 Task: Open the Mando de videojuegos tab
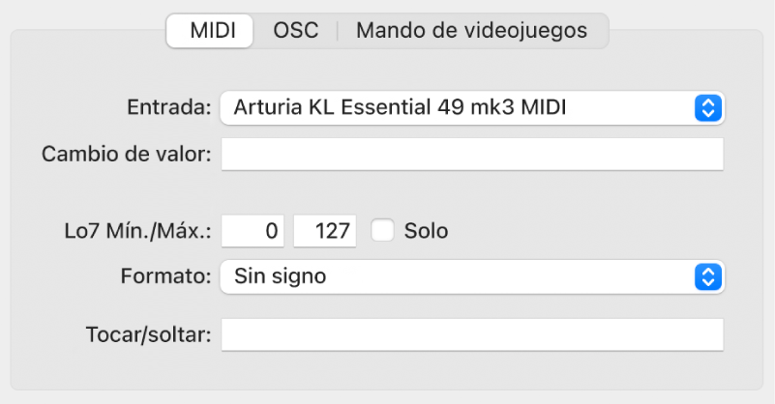[471, 30]
